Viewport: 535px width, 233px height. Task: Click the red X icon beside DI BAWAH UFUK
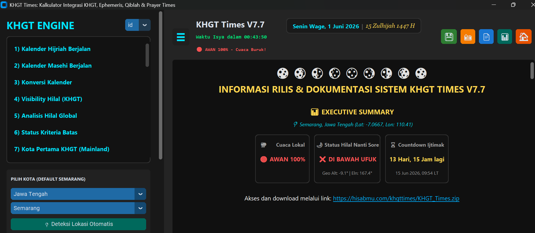pyautogui.click(x=323, y=159)
